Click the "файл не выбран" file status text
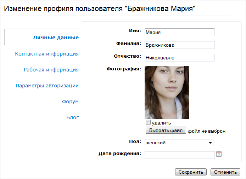The width and height of the screenshot is (246, 179). pyautogui.click(x=207, y=131)
